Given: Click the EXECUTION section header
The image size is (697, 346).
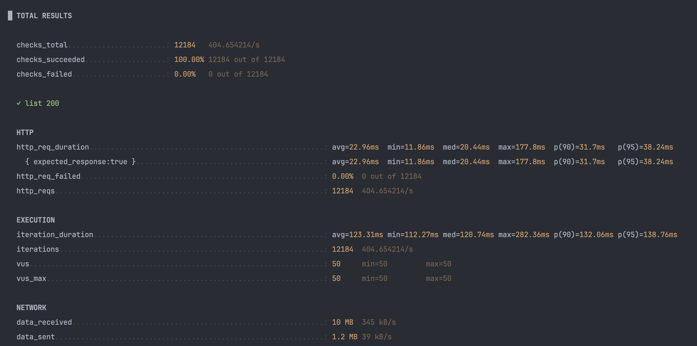Looking at the screenshot, I should pos(36,220).
